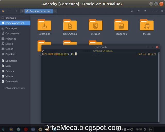Click the terminal tab menu icon
165x132 pixels.
coord(43,51)
